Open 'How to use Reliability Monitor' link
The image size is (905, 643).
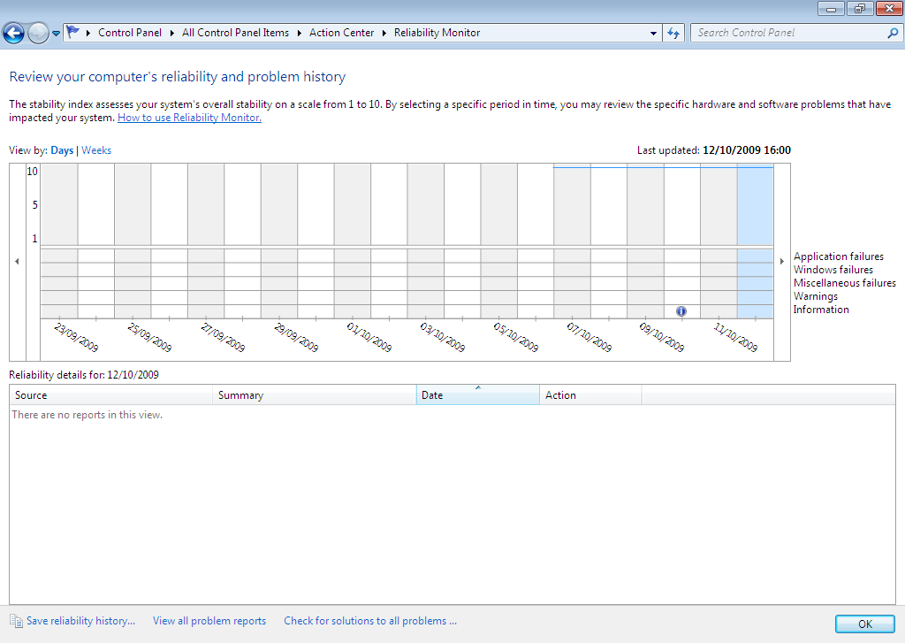189,118
